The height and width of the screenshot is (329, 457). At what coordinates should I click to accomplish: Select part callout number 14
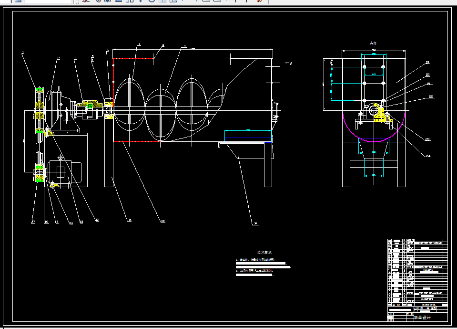click(71, 223)
